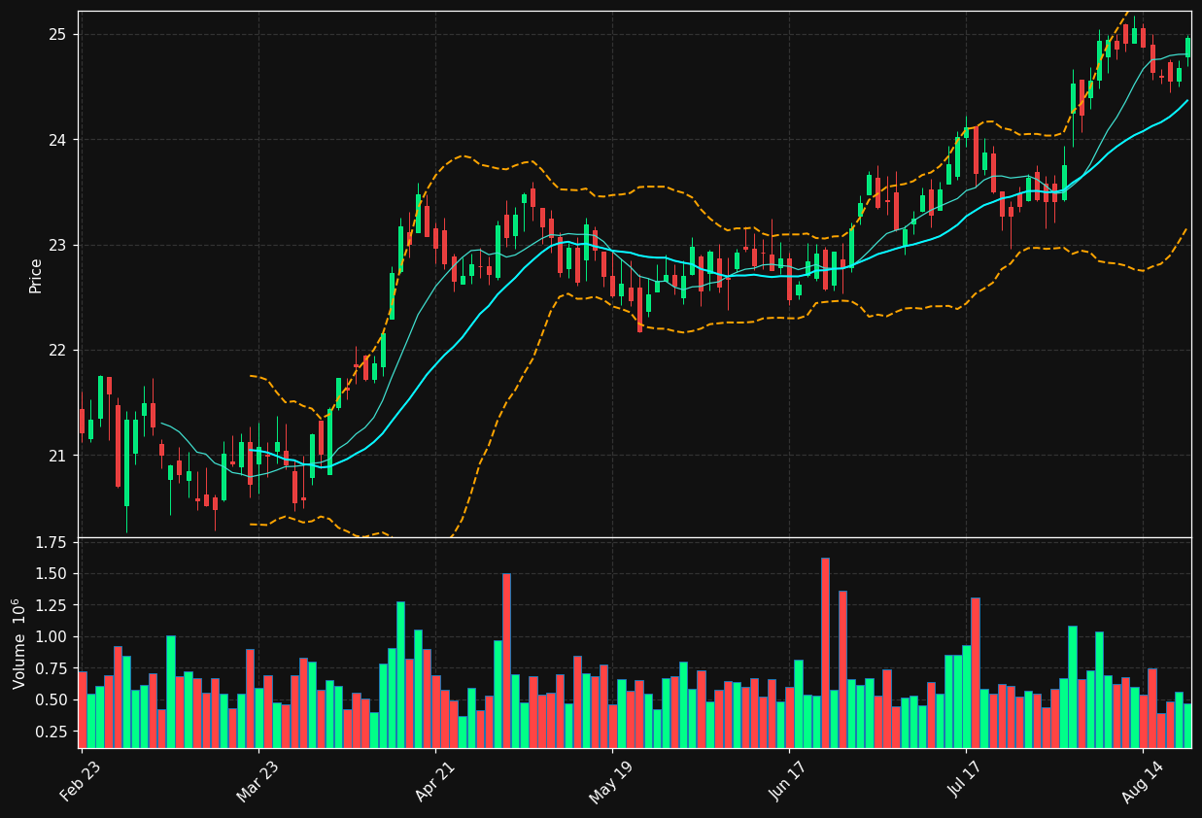Screen dimensions: 1202x818
Task: Click the 25 price axis label
Action: [56, 35]
